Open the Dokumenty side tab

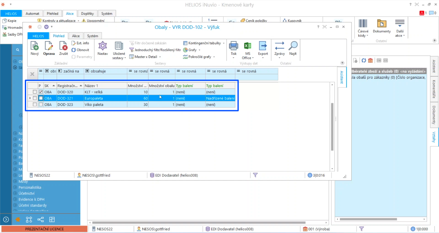point(434,115)
